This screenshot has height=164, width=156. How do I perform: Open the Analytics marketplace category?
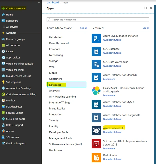click(x=54, y=91)
